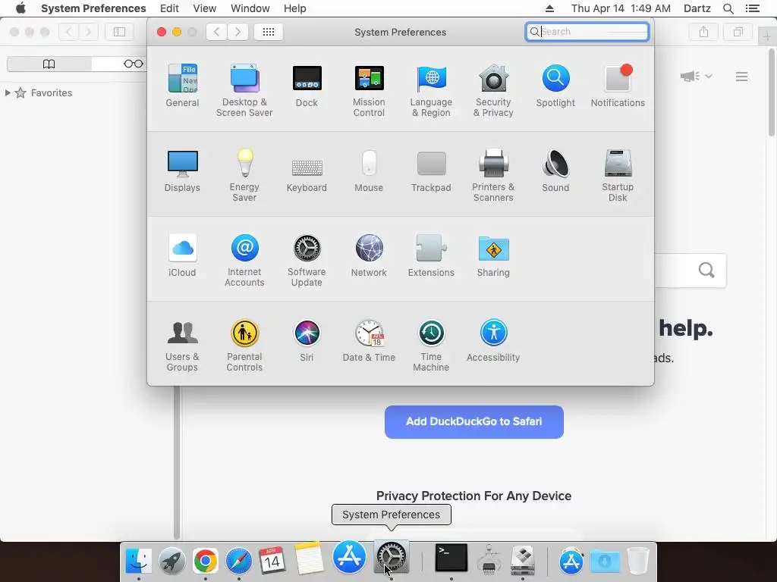Open Finder from the Dock
Image resolution: width=777 pixels, height=582 pixels.
(x=138, y=561)
